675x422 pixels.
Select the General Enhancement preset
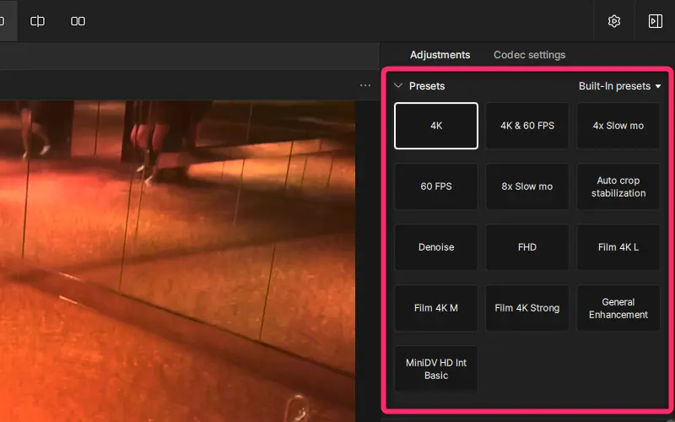coord(618,308)
